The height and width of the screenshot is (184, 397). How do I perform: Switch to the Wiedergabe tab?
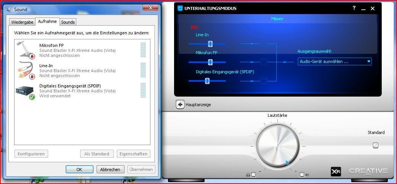tap(22, 22)
